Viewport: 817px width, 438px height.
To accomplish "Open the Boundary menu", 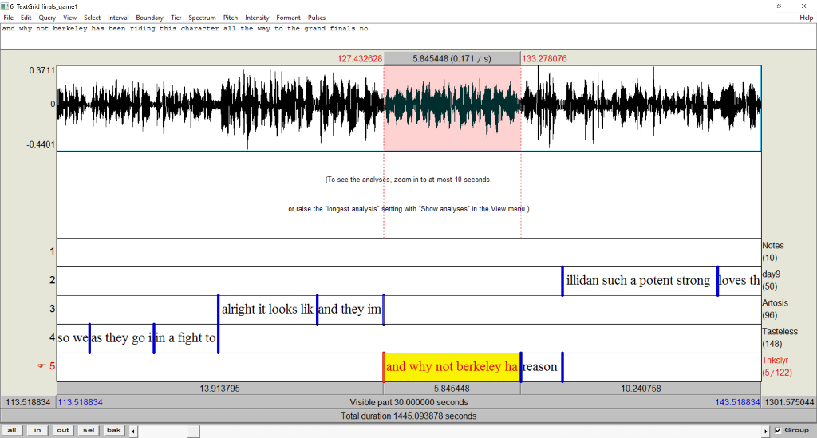I will 149,18.
